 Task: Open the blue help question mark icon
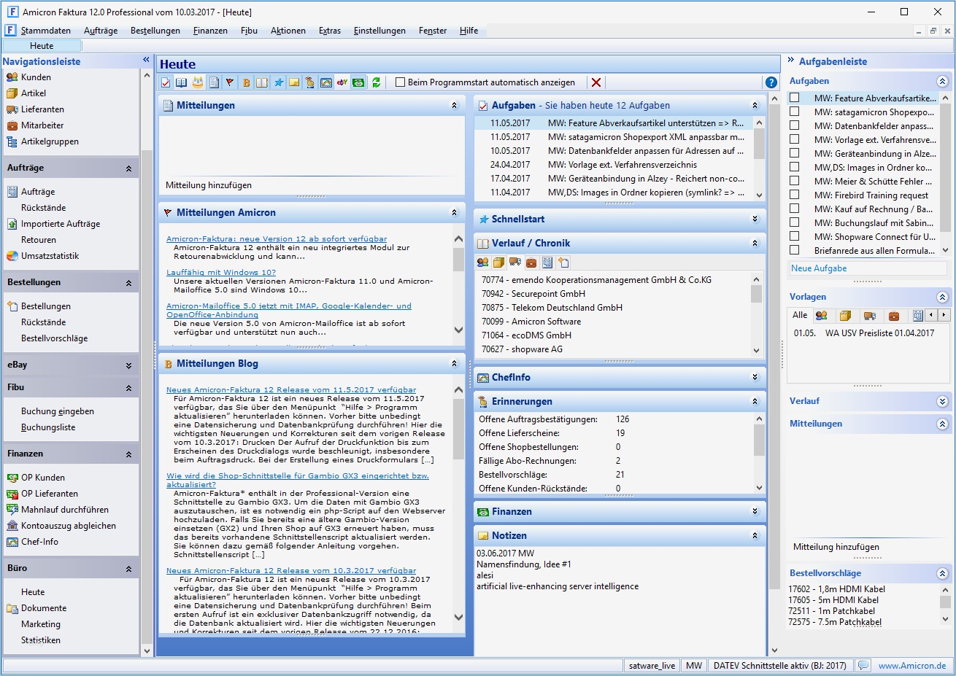(771, 82)
